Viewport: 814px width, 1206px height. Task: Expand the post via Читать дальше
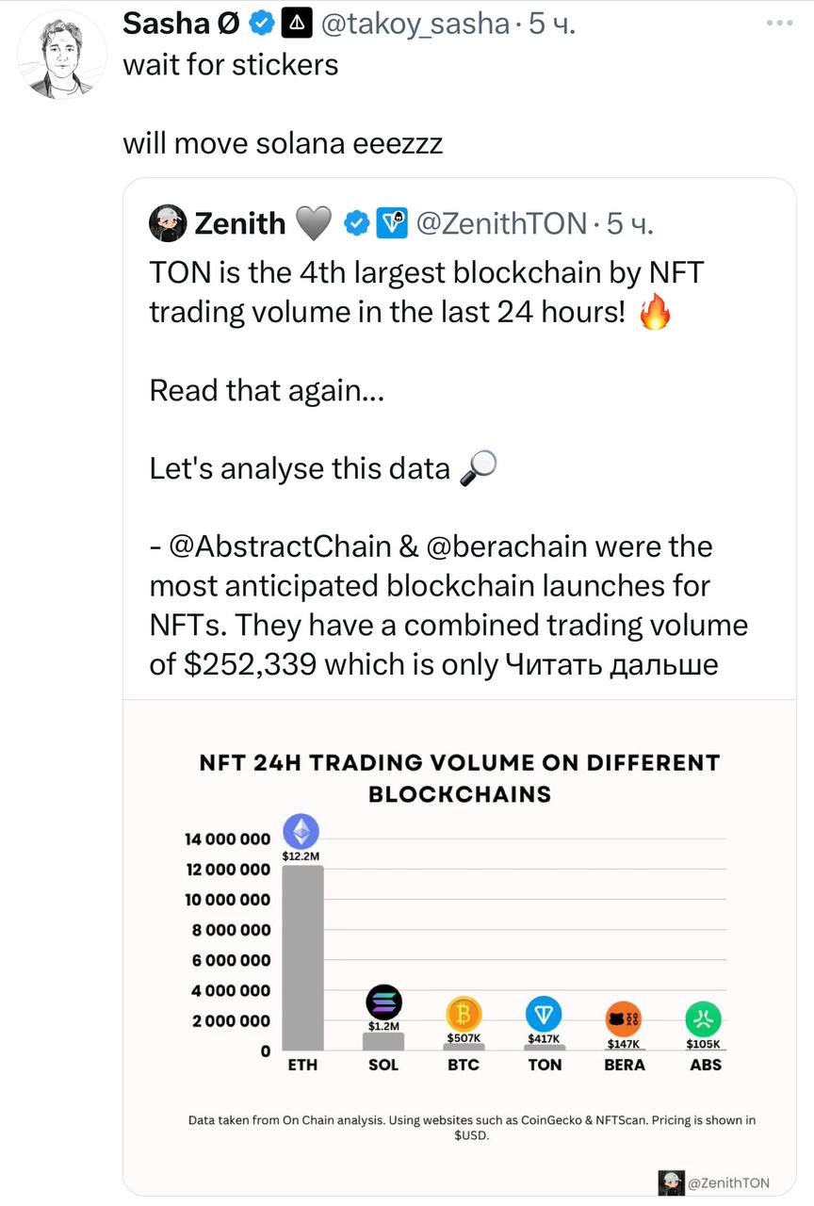(612, 664)
